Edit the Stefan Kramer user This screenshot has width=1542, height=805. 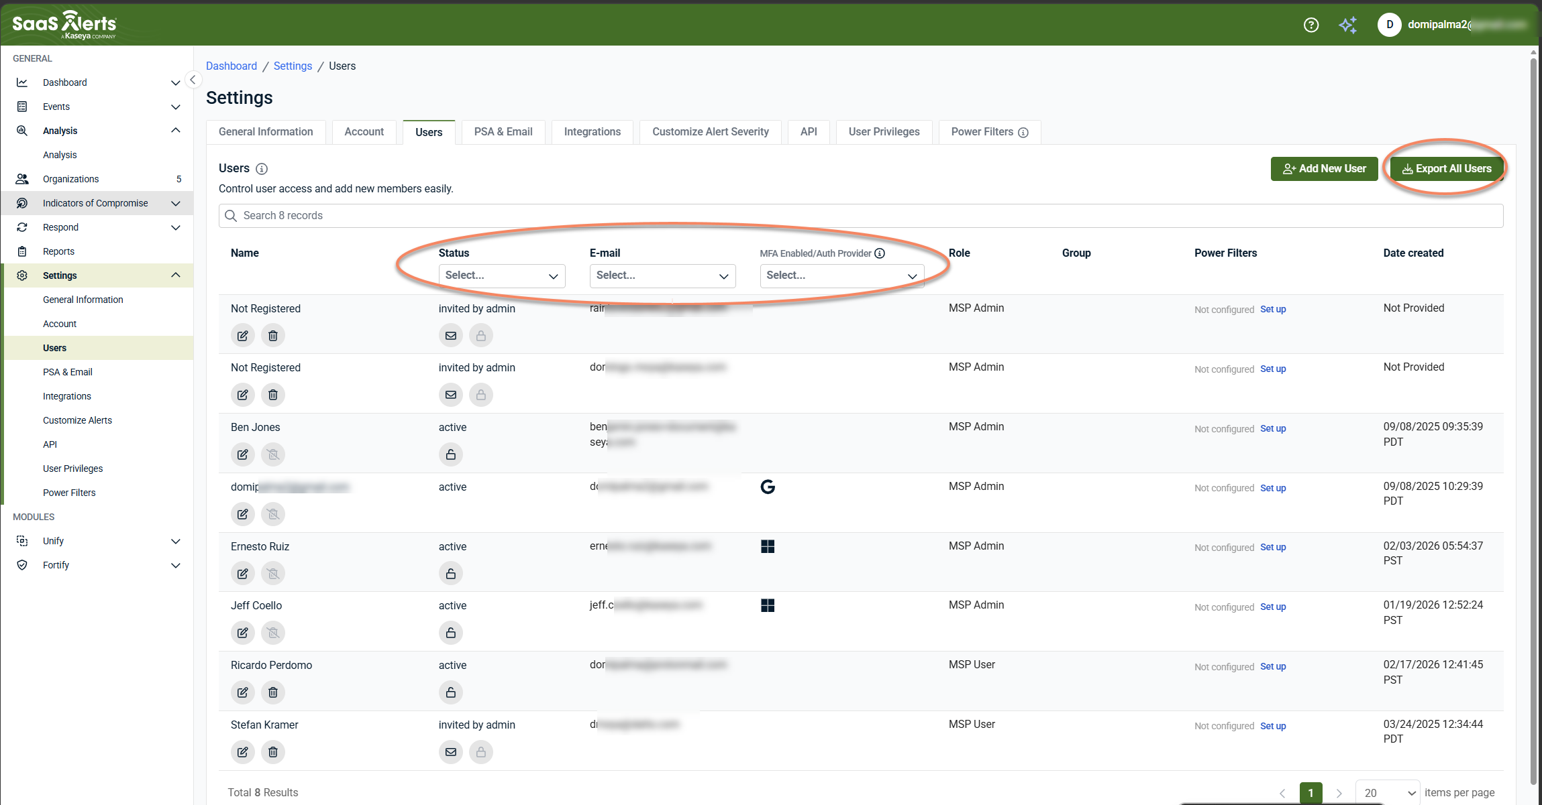tap(243, 752)
